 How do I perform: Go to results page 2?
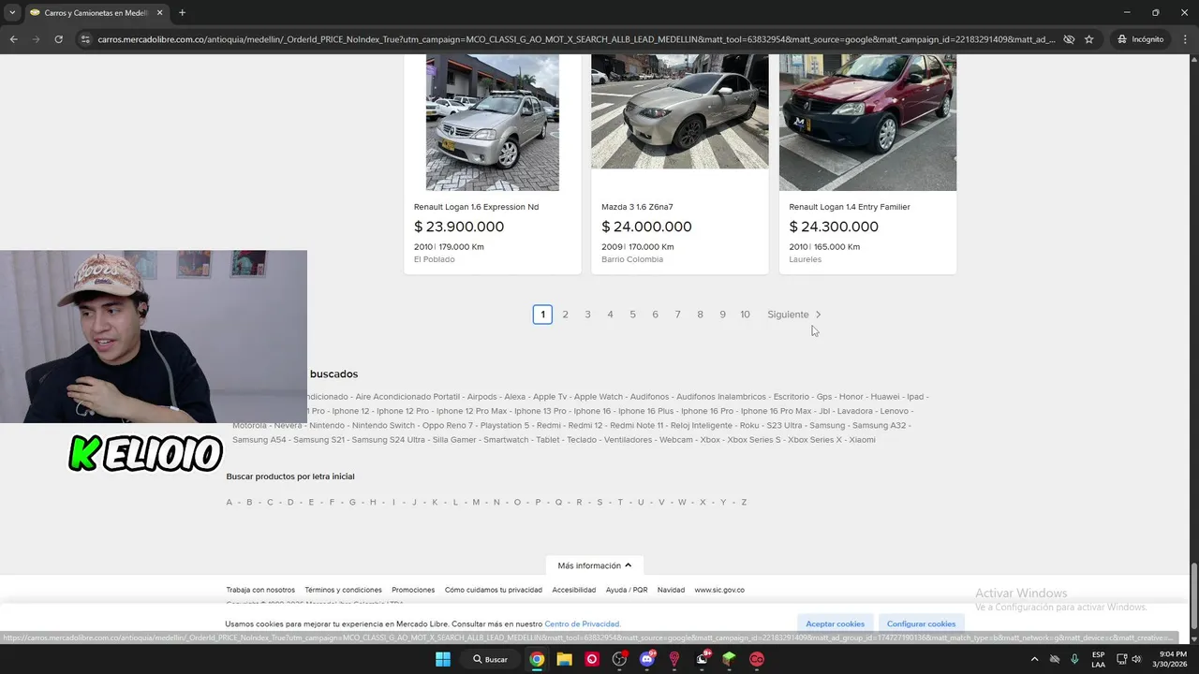click(565, 315)
